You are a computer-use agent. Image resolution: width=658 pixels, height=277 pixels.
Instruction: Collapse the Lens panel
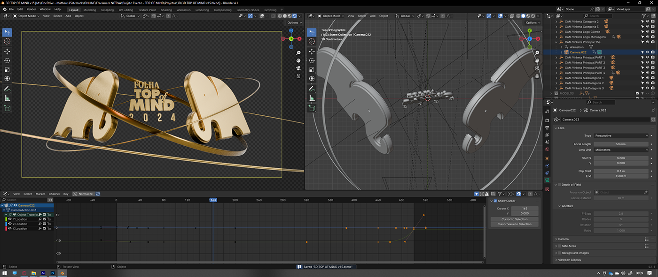pos(560,128)
